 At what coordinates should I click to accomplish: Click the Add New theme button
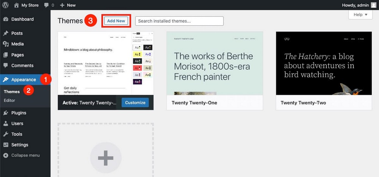pos(116,21)
